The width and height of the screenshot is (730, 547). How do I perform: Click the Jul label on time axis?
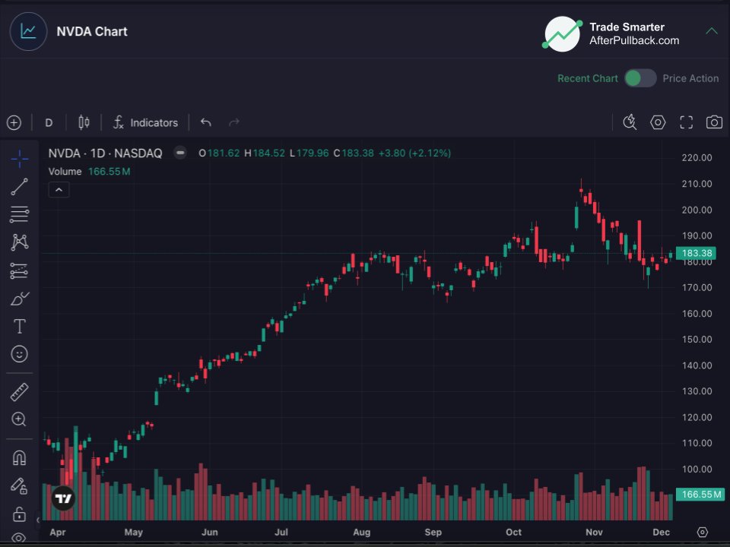click(281, 532)
